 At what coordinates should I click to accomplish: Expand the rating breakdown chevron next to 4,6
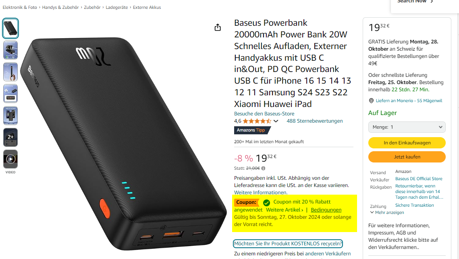276,121
